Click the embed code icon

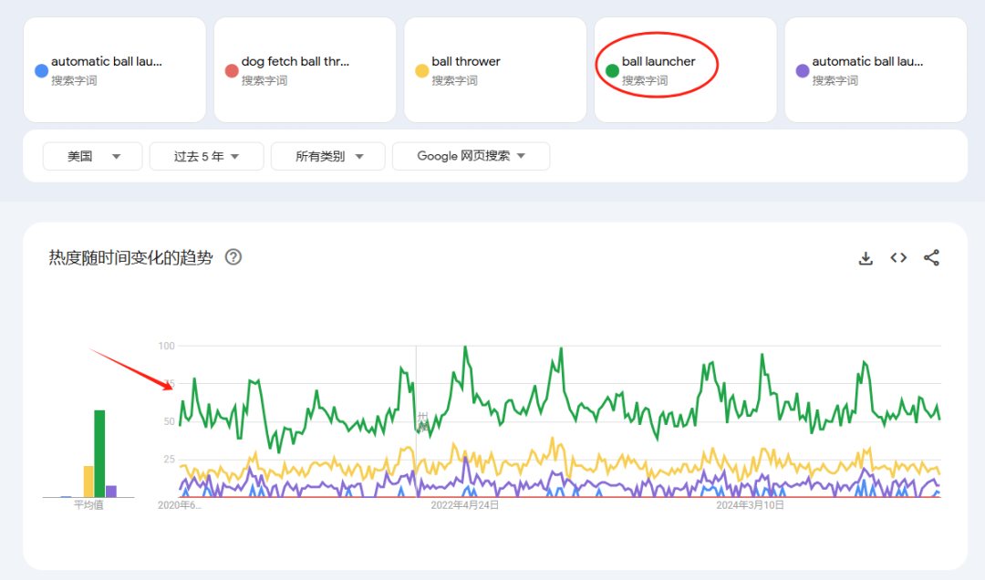898,258
